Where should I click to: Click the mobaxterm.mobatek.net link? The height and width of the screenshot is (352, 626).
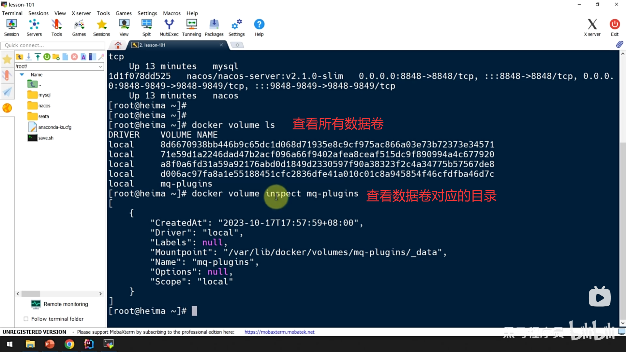(279, 332)
